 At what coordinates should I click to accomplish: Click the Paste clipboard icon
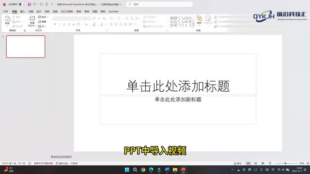8,19
